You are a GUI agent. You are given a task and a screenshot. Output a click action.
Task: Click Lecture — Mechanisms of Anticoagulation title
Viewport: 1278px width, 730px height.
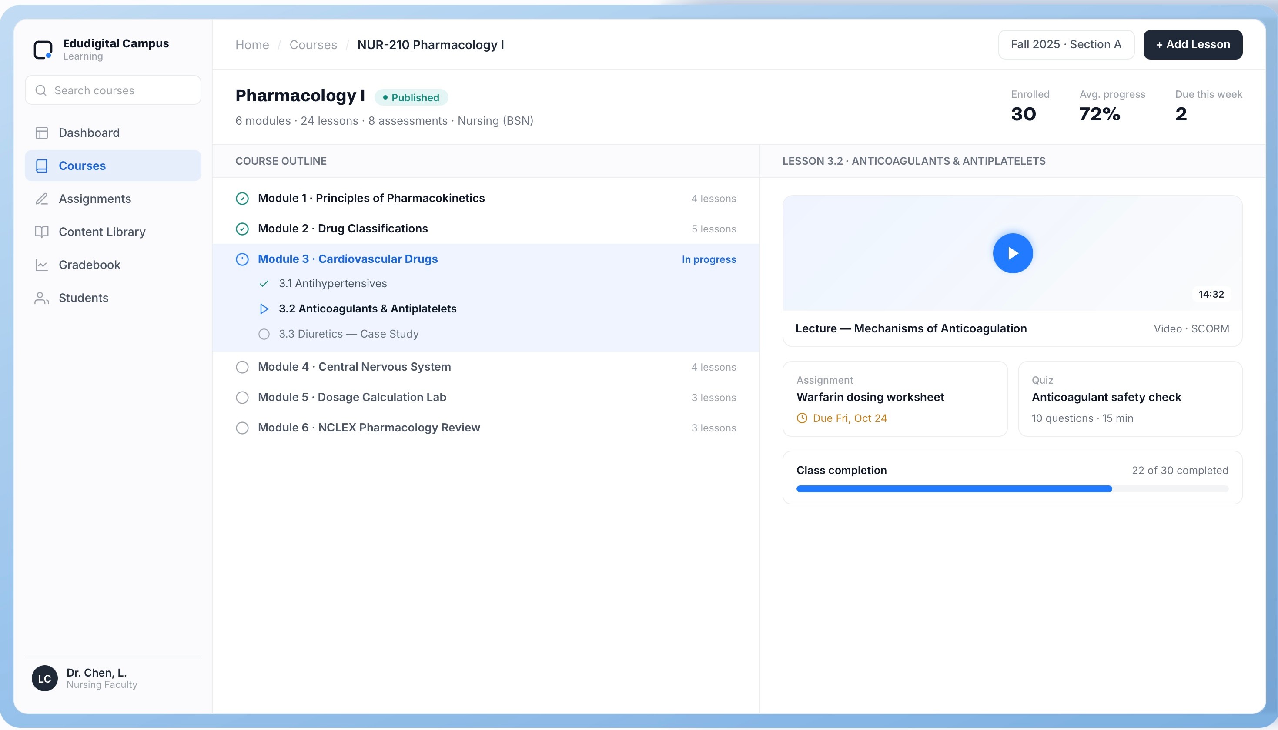911,329
